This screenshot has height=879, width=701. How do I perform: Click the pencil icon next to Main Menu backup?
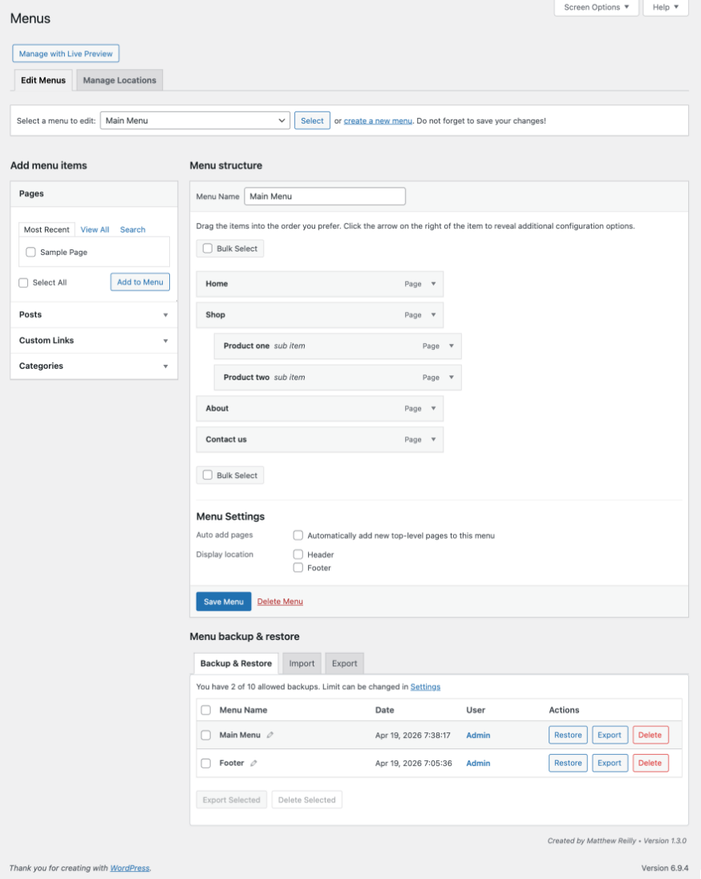tap(270, 735)
